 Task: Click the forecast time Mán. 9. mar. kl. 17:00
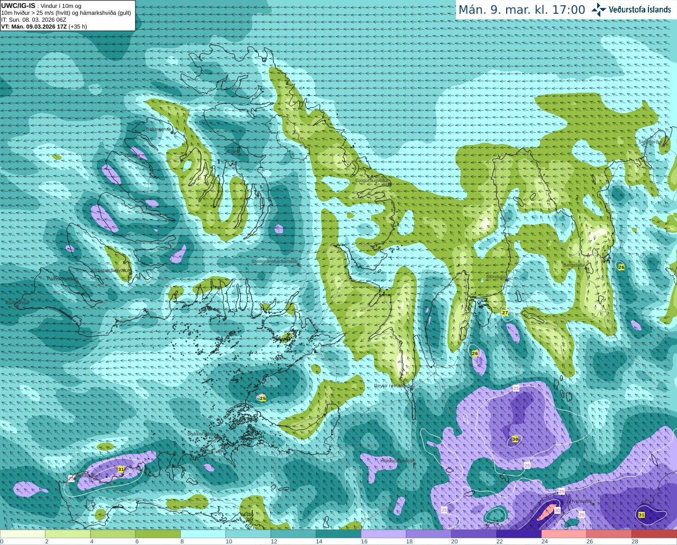(522, 10)
